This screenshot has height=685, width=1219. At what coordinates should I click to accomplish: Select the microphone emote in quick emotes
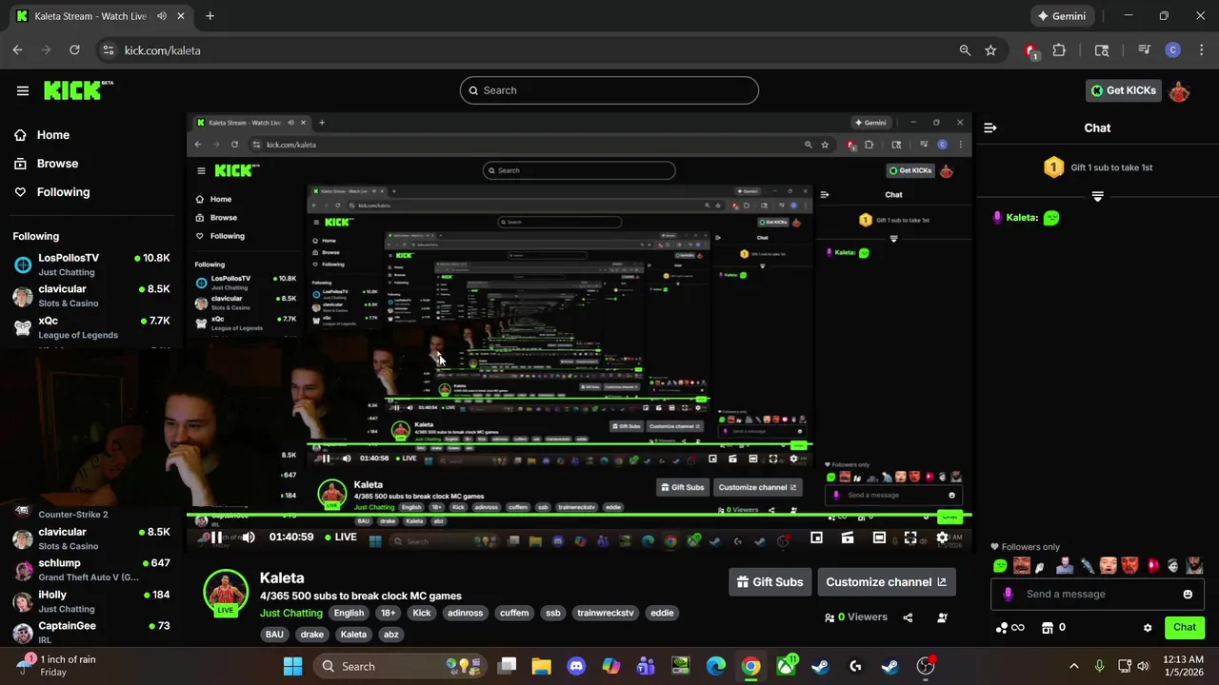(1087, 566)
